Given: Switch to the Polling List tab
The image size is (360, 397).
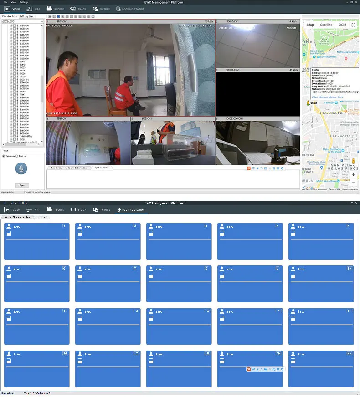Looking at the screenshot, I should pos(26,16).
